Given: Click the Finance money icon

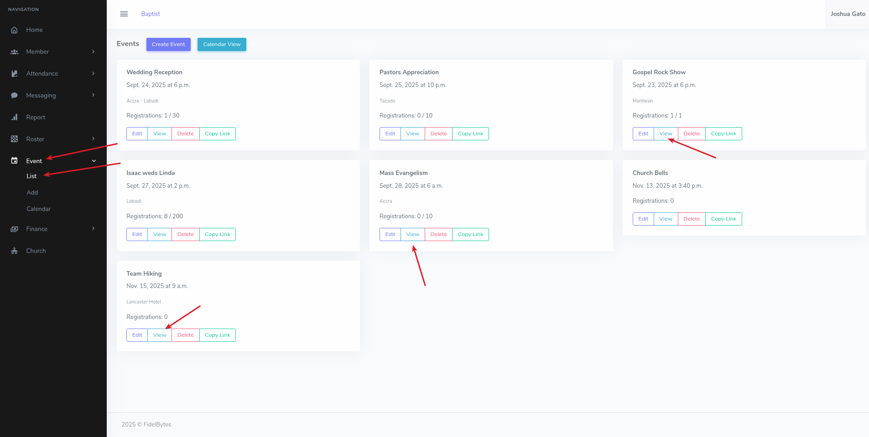Looking at the screenshot, I should pos(14,229).
